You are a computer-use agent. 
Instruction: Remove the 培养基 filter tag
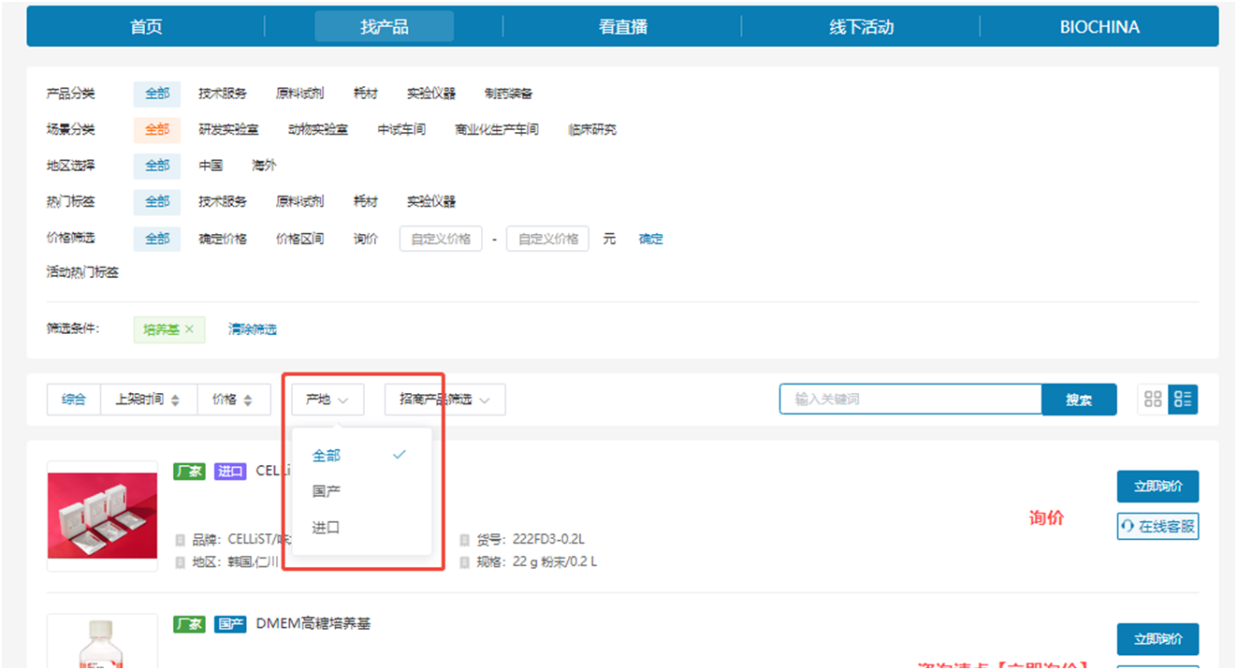tap(189, 329)
